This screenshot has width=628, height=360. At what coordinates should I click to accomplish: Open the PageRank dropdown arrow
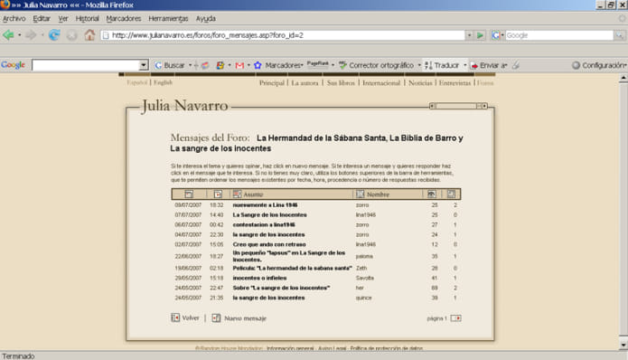tap(333, 65)
